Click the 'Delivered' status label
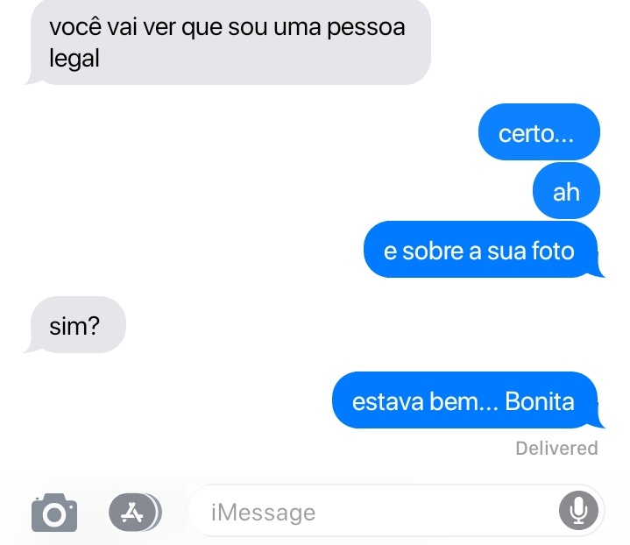Image resolution: width=630 pixels, height=545 pixels. [557, 448]
